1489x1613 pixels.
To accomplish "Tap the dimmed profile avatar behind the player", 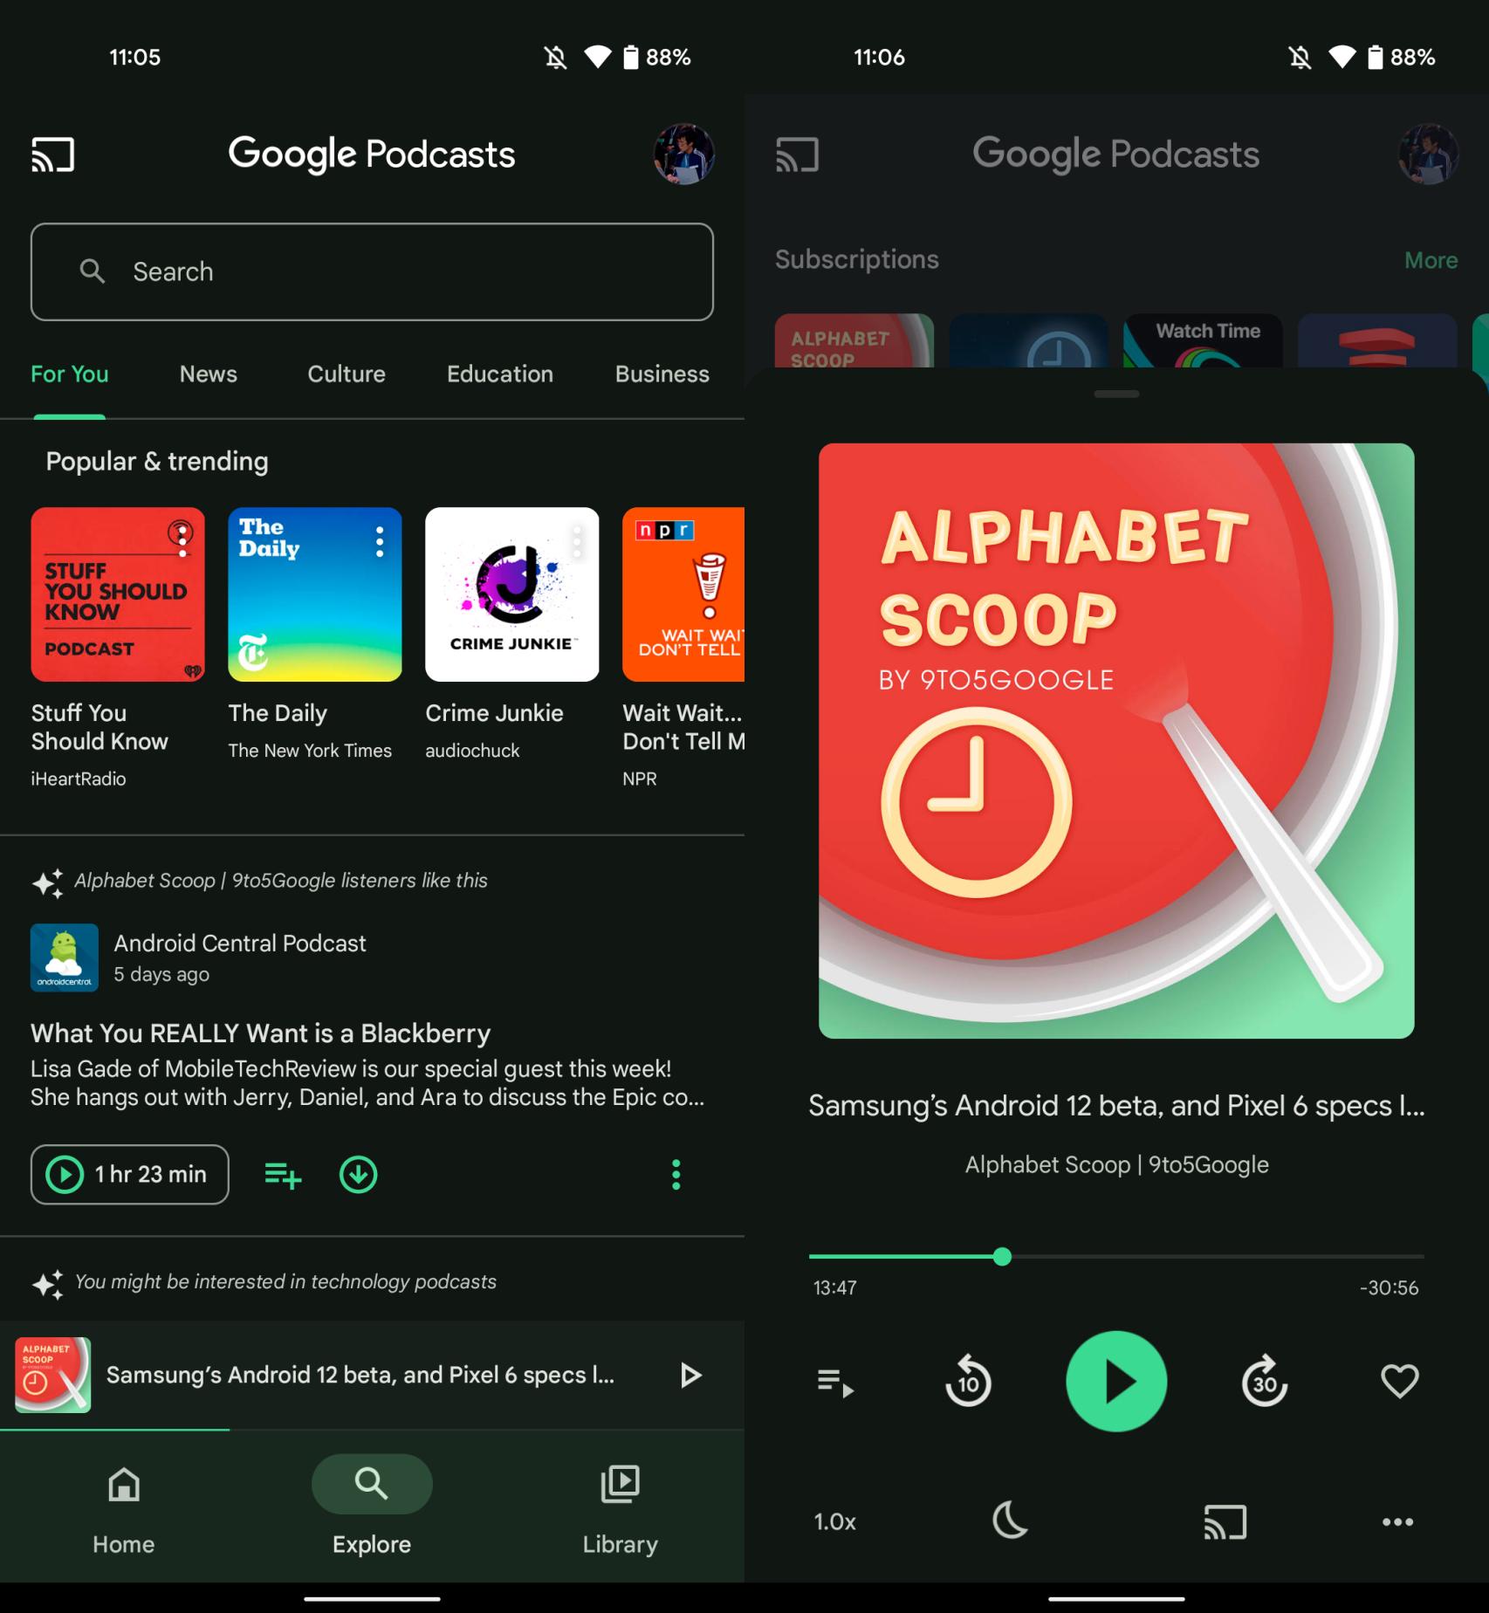I will [1428, 154].
